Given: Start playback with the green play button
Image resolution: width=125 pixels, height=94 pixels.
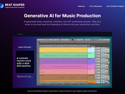Looking at the screenshot, I should (71, 40).
